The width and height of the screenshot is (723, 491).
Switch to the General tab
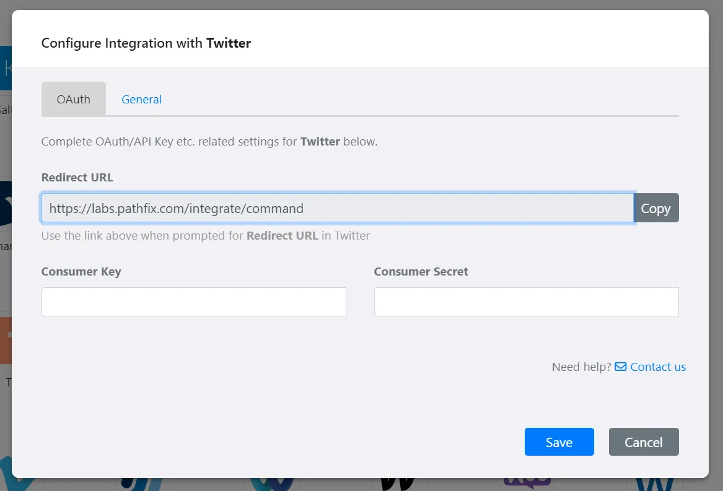tap(141, 99)
